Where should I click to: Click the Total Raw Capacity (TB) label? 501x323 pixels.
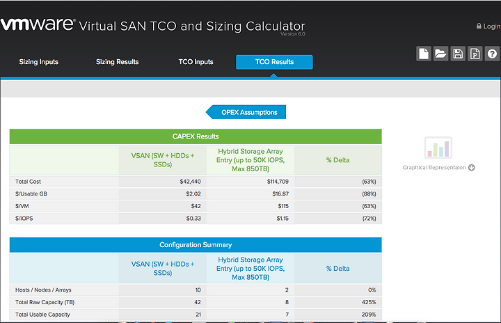click(x=45, y=302)
